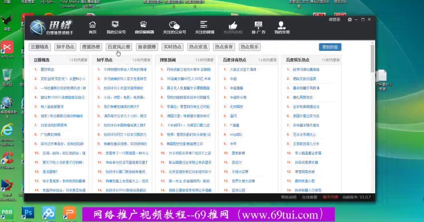Open 关注的微博 list icon
Screen dimensions: 424x222
[205, 27]
